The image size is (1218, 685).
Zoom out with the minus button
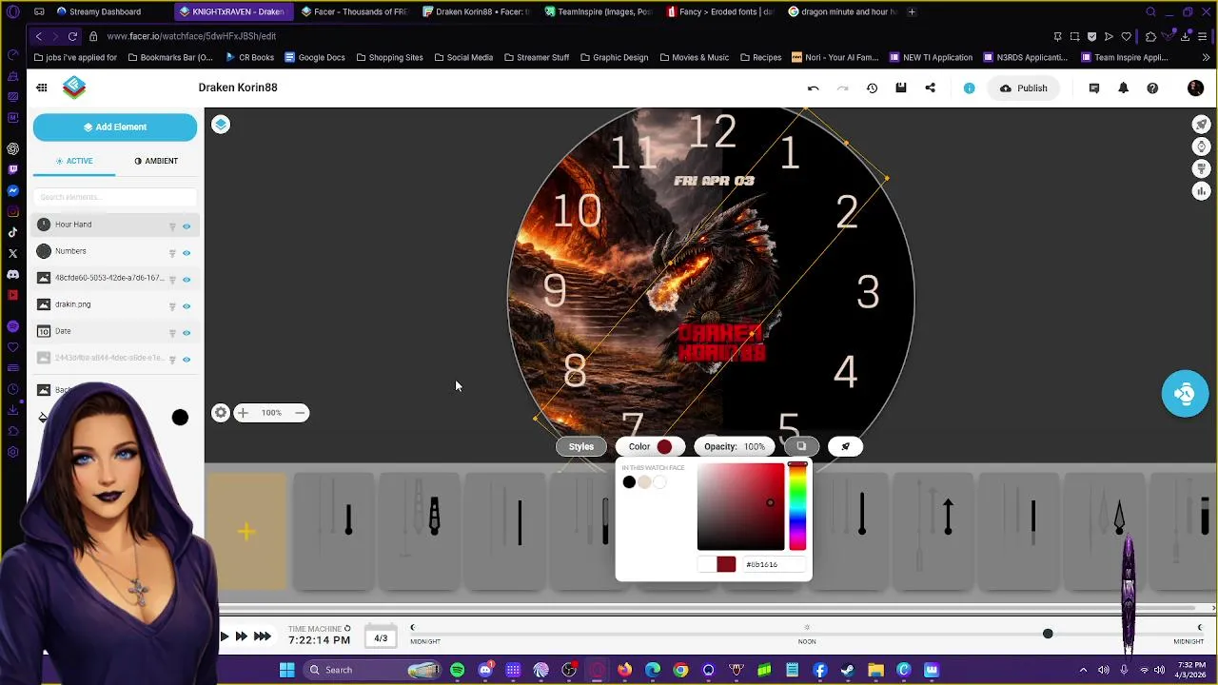(300, 413)
